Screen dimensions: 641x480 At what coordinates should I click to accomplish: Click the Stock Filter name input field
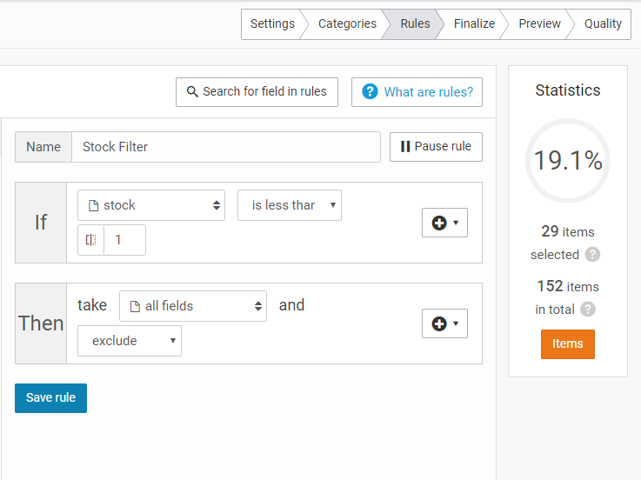226,147
